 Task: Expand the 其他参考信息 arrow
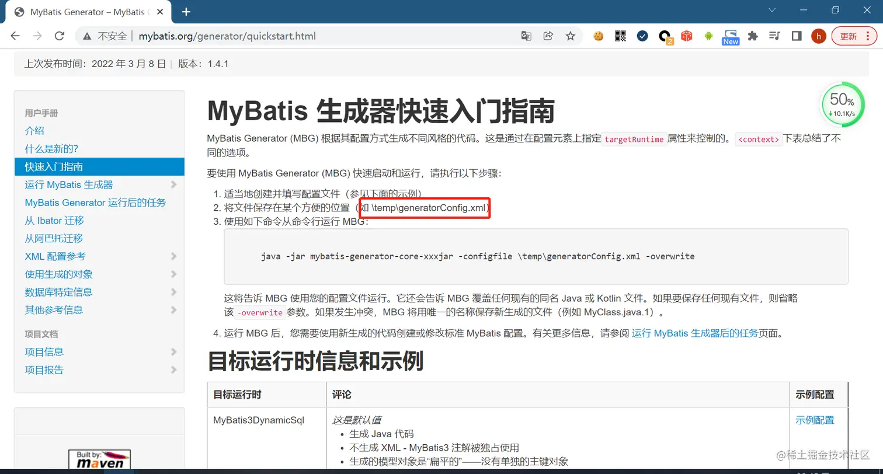click(173, 310)
